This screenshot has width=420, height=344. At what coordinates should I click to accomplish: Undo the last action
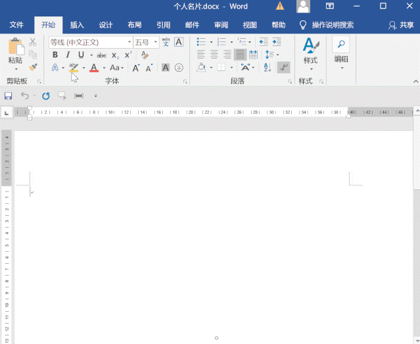24,96
